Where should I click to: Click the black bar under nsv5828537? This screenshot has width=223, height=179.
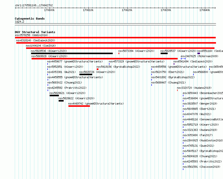tap(164, 53)
